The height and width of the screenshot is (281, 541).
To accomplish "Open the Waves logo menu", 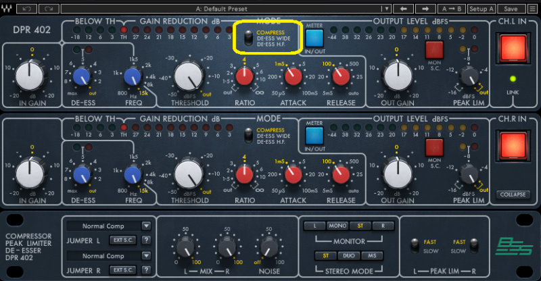I will (9, 9).
